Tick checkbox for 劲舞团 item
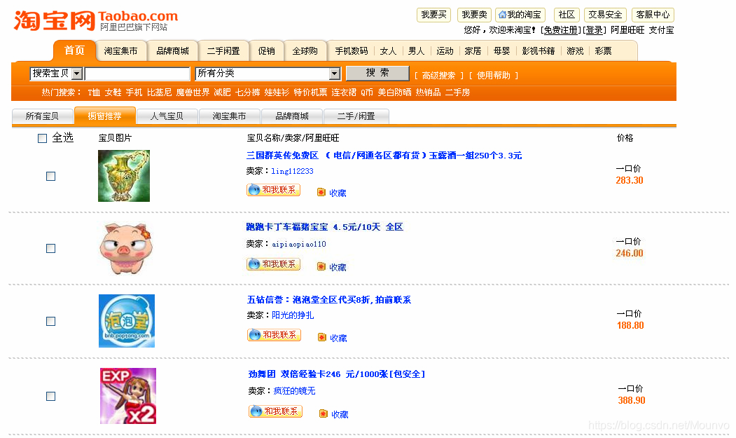 (x=50, y=397)
